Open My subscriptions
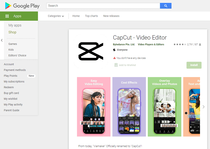This screenshot has width=210, height=149. [14, 81]
